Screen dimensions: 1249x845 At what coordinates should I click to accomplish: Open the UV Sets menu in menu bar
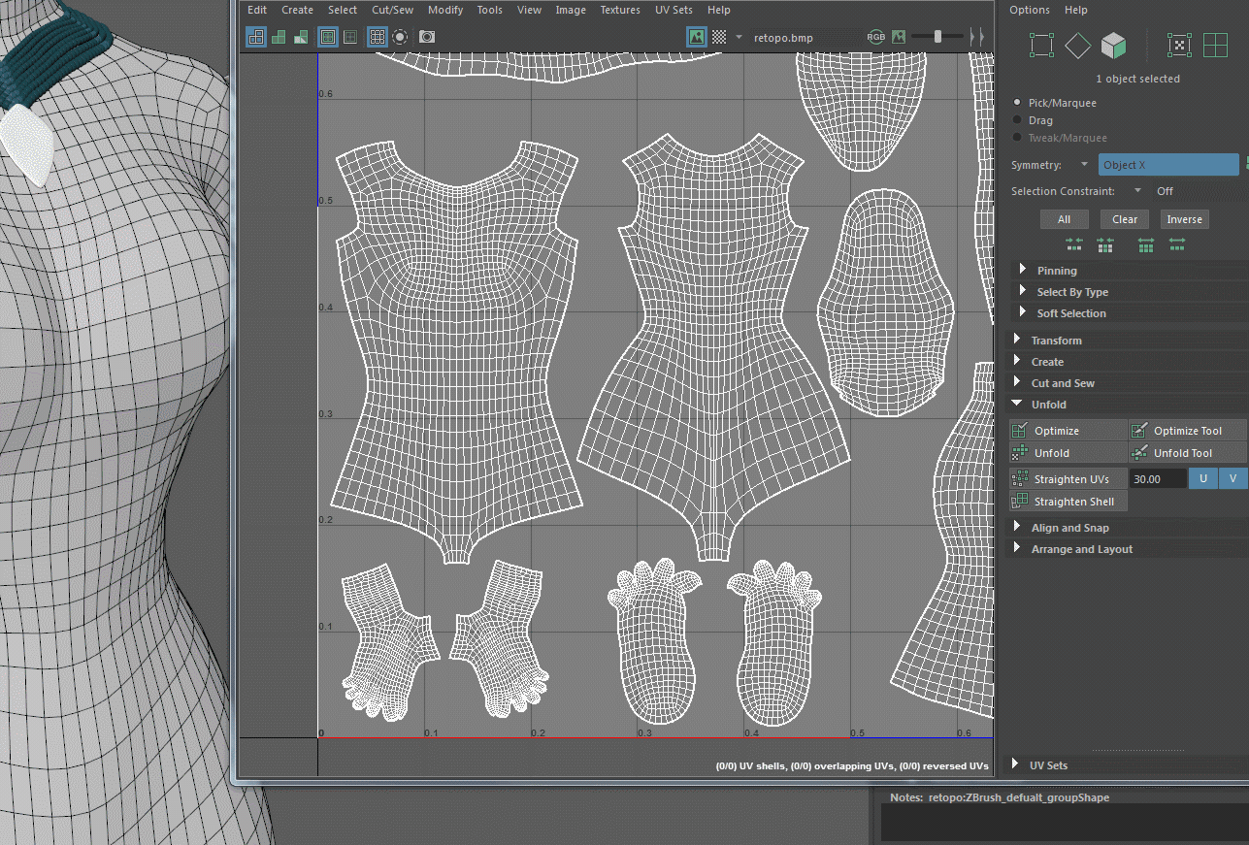pyautogui.click(x=674, y=10)
